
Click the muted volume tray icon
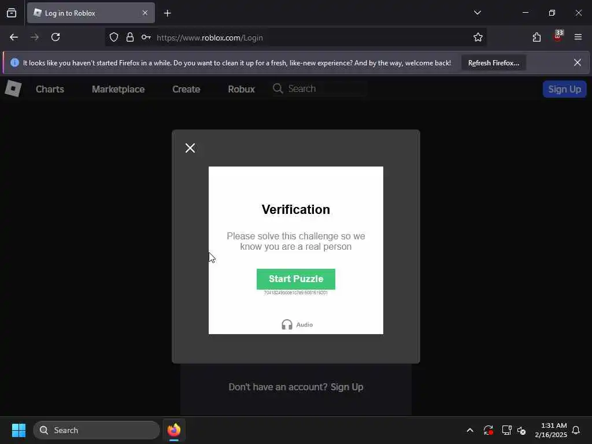tap(522, 430)
